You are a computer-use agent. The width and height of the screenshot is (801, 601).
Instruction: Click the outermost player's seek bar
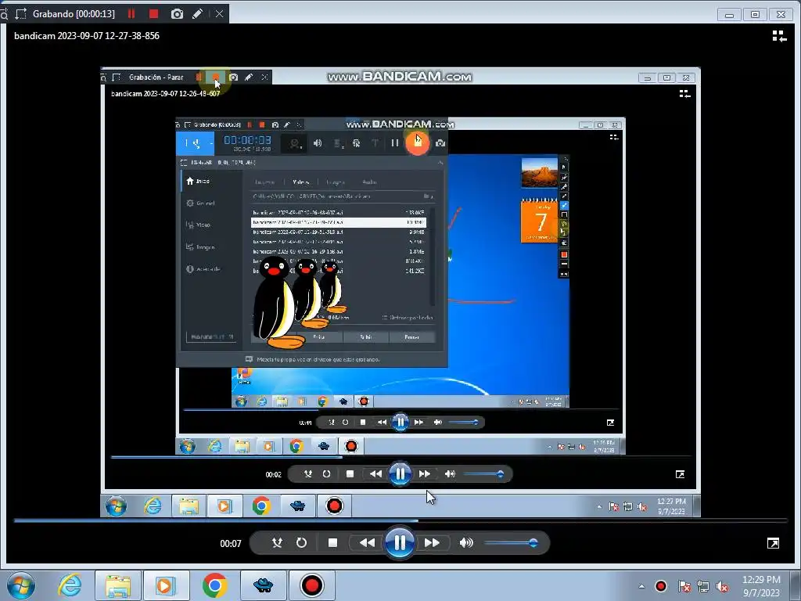pos(401,520)
